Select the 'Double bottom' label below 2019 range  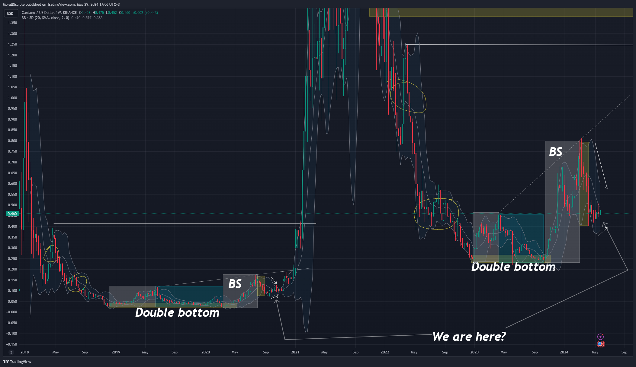[177, 312]
